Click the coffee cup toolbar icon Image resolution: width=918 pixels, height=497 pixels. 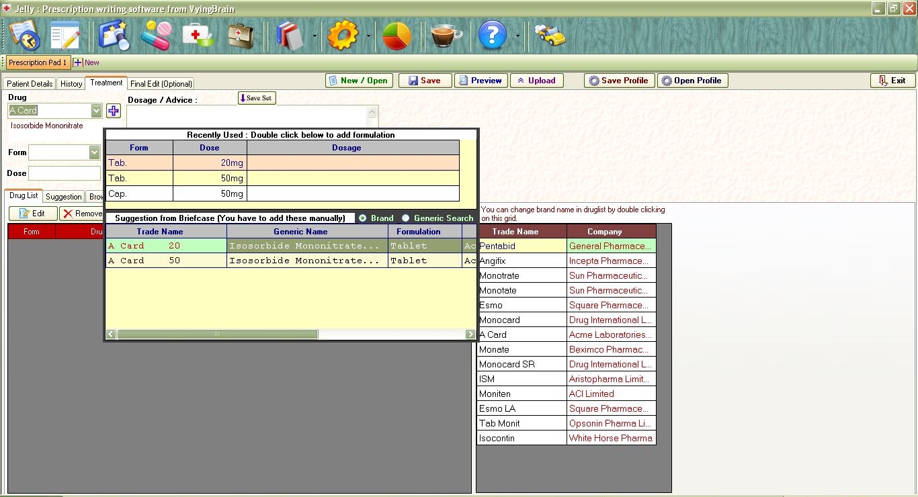click(x=446, y=35)
